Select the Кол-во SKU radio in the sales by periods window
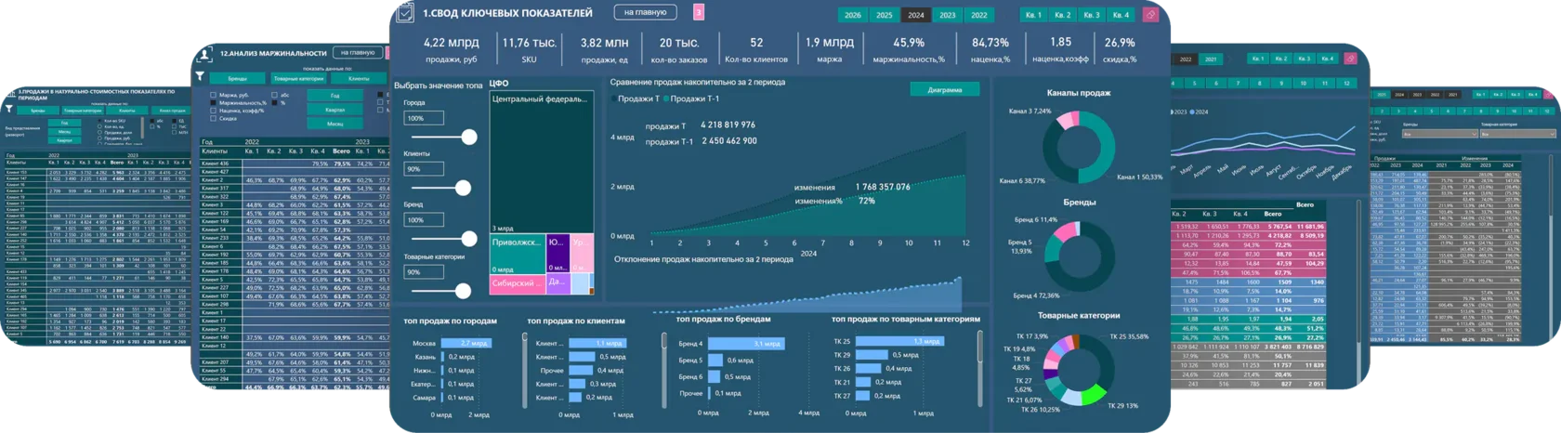This screenshot has height=433, width=1561. 99,121
